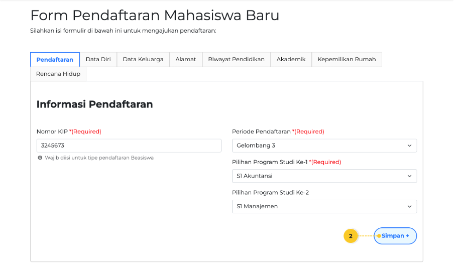Click the Periode Pendaftaran label text
Screen dimensions: 454x269
261,131
